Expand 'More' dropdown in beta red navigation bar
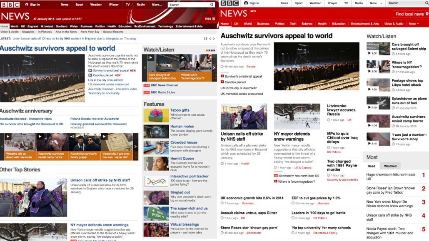Image resolution: width=429 pixels, height=241 pixels. 413,24
